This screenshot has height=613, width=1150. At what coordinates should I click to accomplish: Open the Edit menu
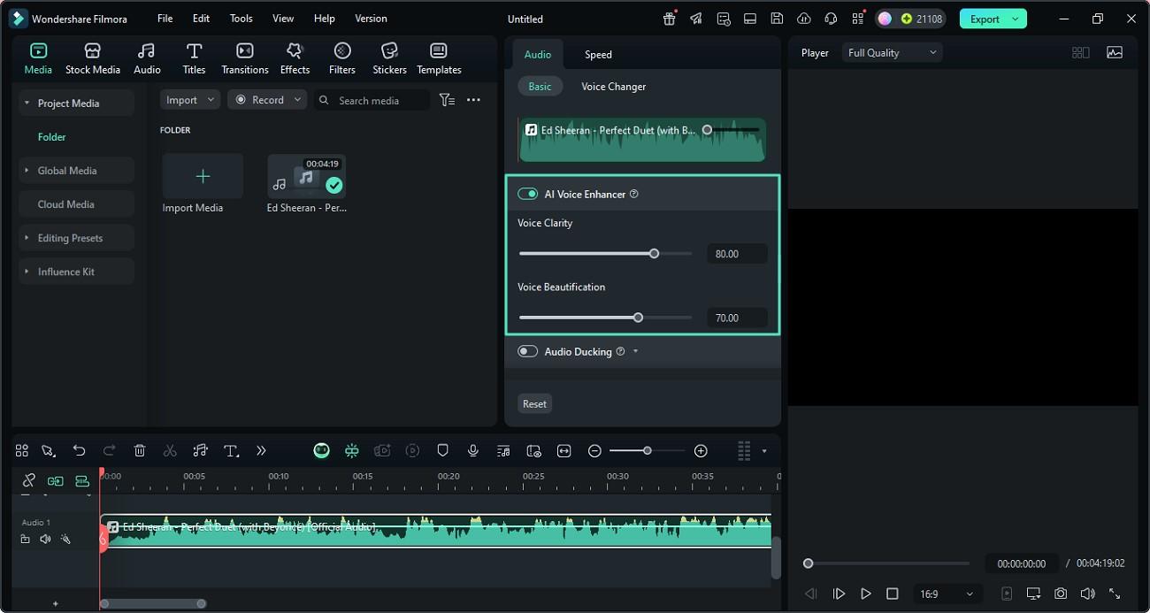click(202, 19)
